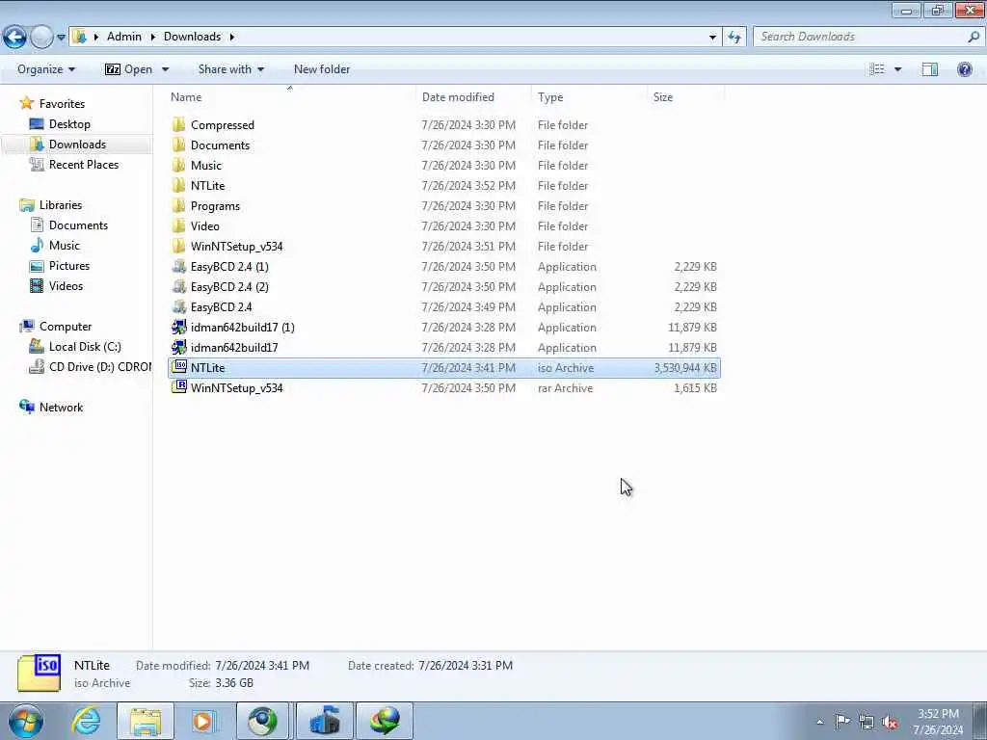Open Recent Places in the sidebar
The width and height of the screenshot is (987, 740).
84,164
